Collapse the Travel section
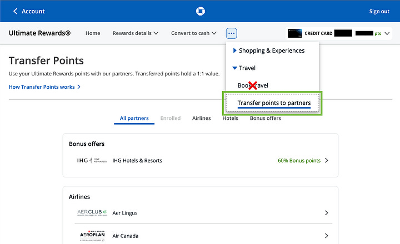 [244, 68]
